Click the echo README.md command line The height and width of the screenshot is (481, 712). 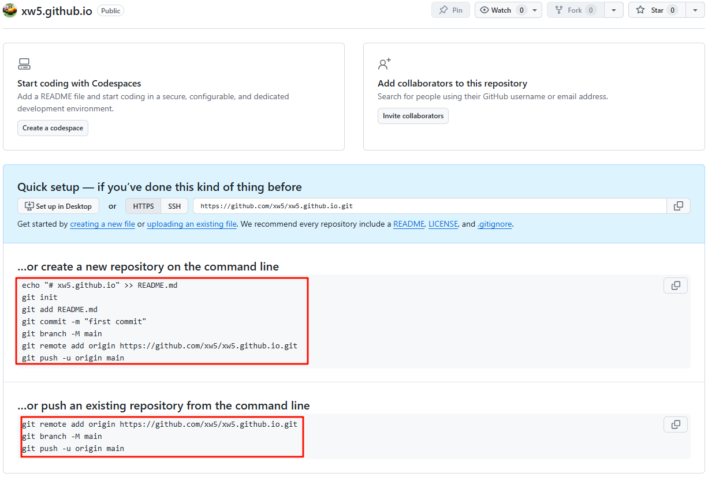pyautogui.click(x=100, y=285)
